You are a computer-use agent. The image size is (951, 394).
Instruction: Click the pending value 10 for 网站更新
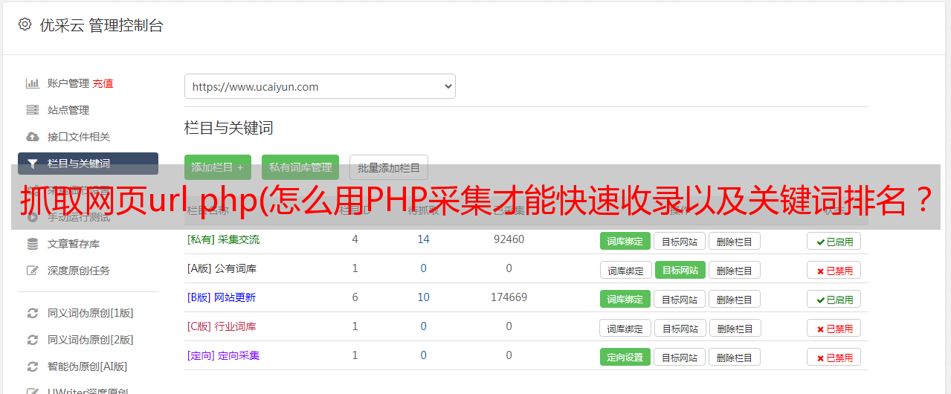(x=424, y=297)
